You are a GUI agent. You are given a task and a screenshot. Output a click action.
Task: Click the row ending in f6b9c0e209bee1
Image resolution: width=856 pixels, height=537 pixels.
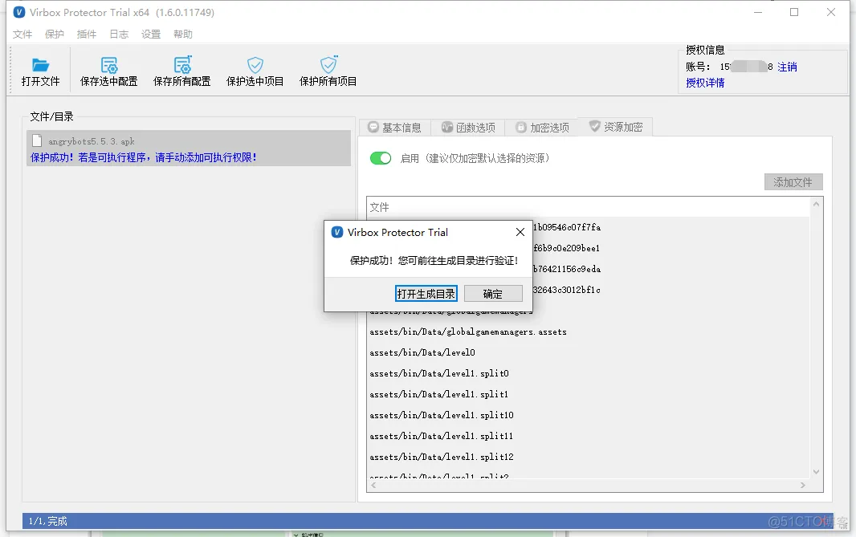588,248
